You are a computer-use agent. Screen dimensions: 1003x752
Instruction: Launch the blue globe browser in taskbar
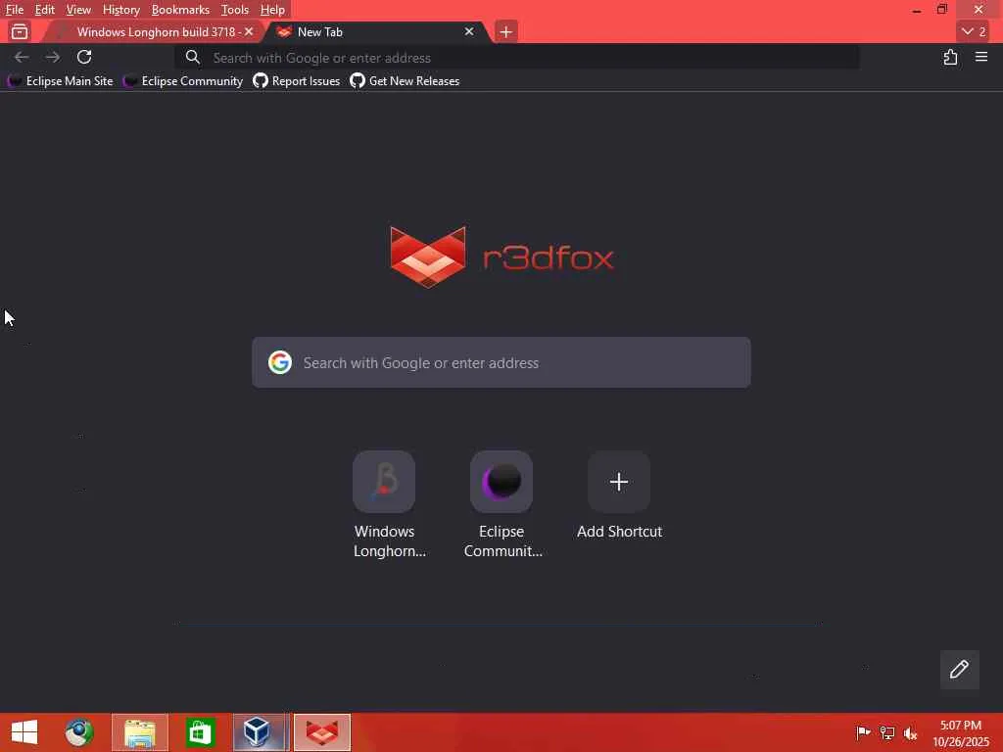pyautogui.click(x=79, y=732)
